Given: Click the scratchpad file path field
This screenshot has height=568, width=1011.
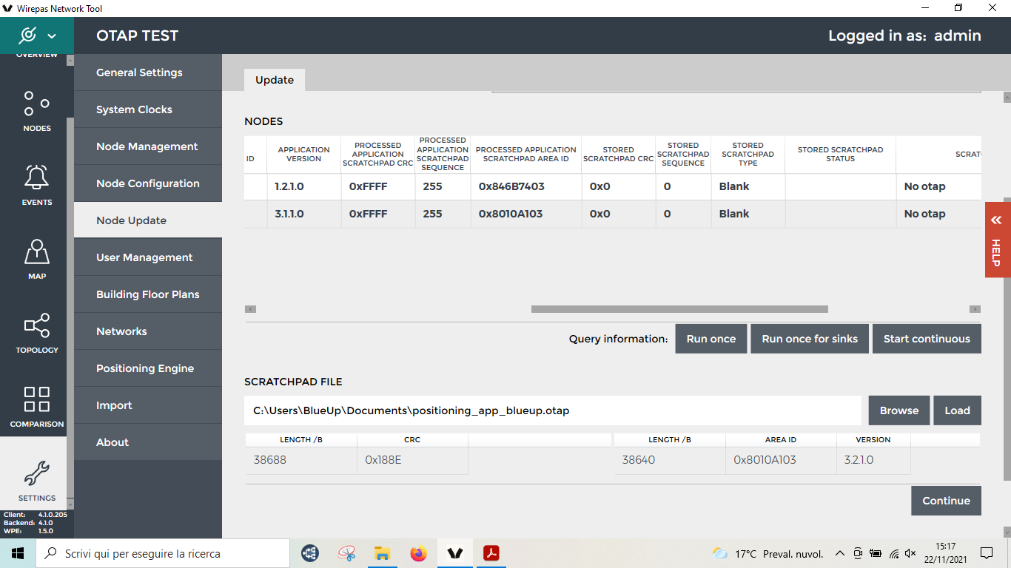Looking at the screenshot, I should click(552, 410).
